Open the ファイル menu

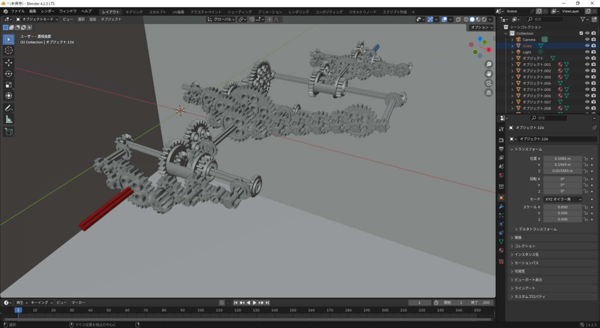coord(17,11)
